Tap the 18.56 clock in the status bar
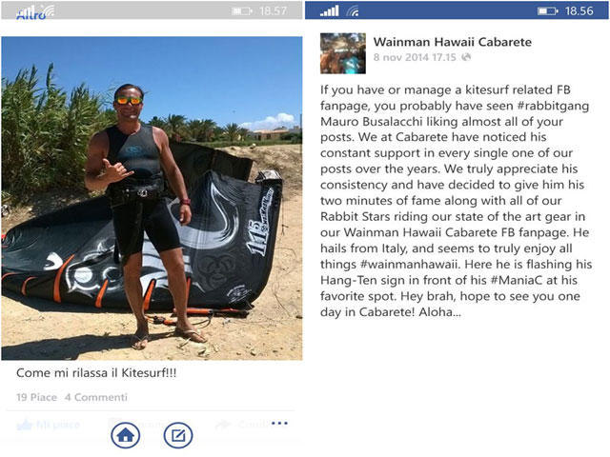 (x=579, y=10)
